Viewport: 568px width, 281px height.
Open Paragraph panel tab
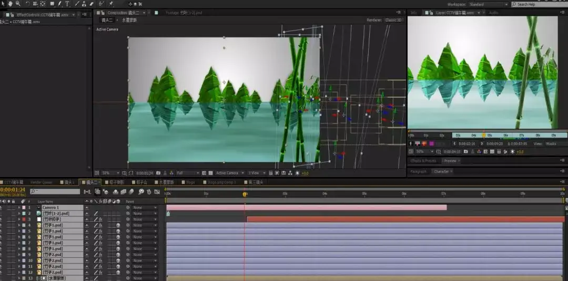tap(418, 171)
